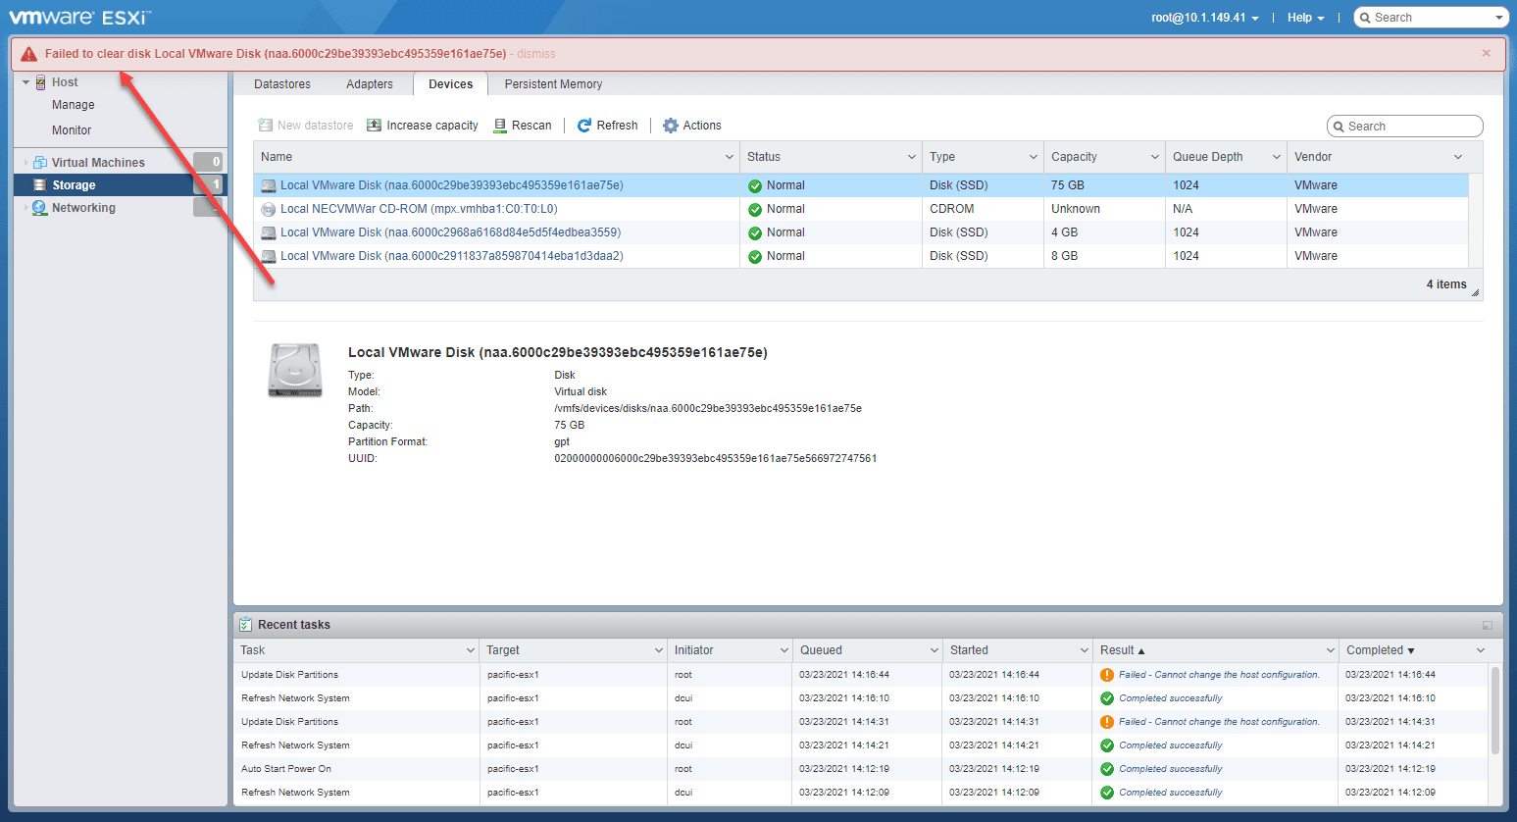Click the Refresh icon in storage toolbar

[584, 126]
